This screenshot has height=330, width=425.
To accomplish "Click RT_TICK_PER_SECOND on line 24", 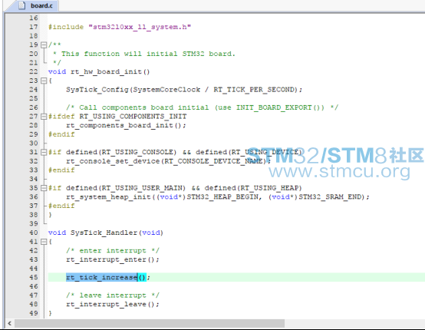I will point(254,90).
